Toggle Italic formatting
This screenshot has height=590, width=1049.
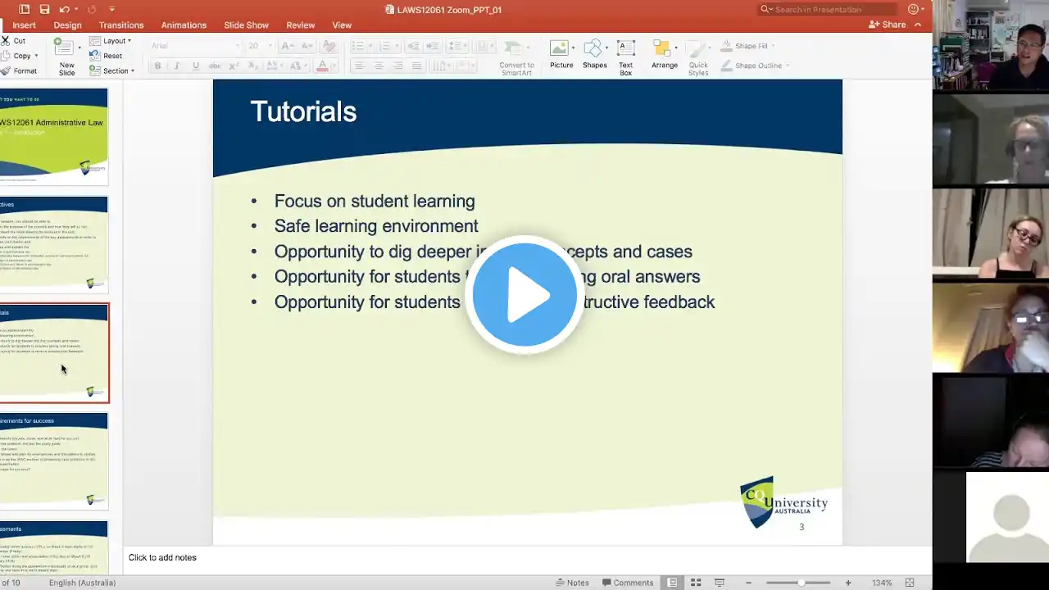tap(176, 66)
